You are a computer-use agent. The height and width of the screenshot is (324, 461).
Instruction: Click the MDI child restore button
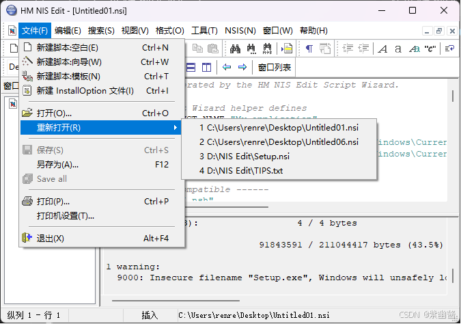pos(439,31)
